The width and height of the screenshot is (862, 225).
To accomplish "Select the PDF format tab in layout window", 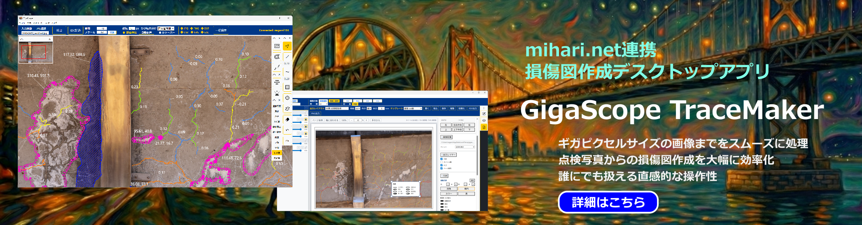I will coord(348,101).
